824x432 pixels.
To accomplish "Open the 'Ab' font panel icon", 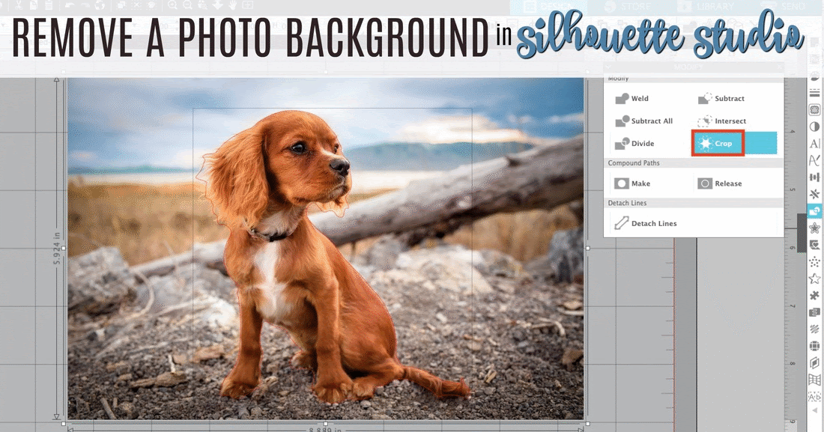I will tap(814, 396).
